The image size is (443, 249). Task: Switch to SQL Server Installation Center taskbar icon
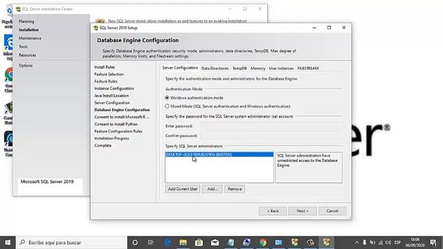point(295,243)
